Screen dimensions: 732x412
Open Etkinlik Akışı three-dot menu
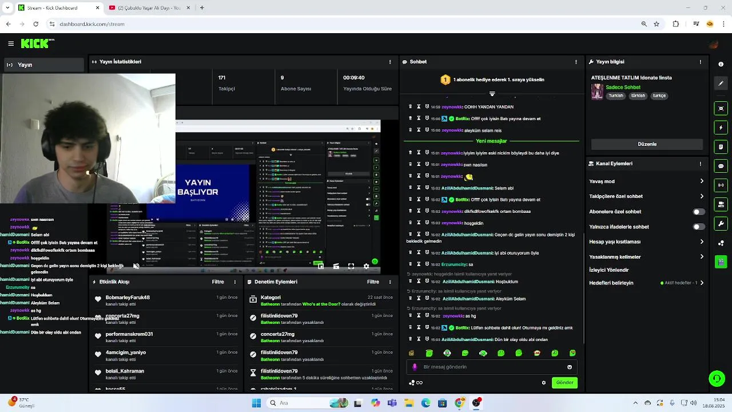pos(234,282)
